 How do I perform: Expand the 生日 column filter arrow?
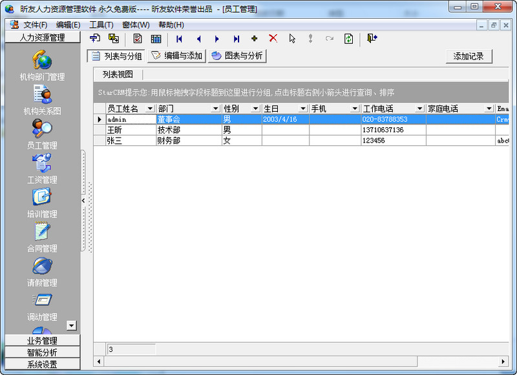[303, 108]
